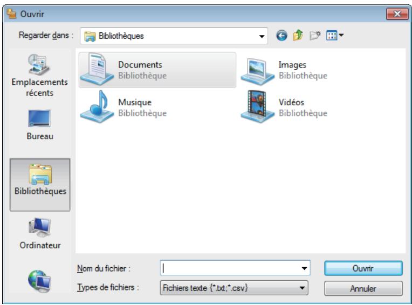
Task: Select Bureau in the sidebar
Action: (x=40, y=125)
